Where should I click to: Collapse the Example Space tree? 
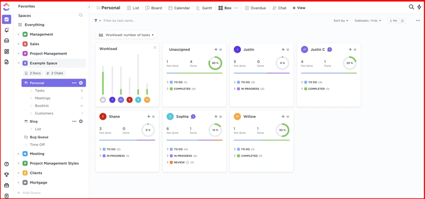tap(19, 63)
